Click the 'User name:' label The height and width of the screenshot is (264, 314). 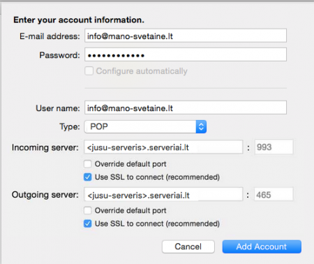coord(58,108)
